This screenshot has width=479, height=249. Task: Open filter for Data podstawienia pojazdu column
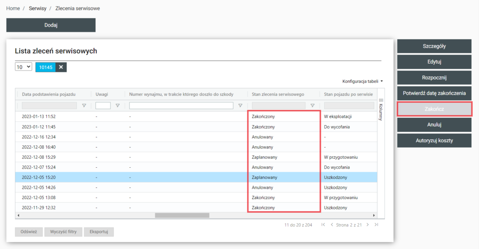[84, 106]
